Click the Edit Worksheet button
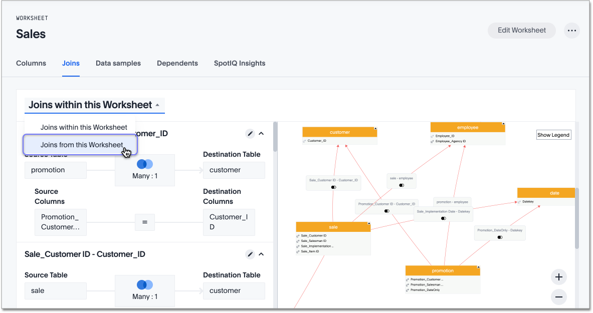The width and height of the screenshot is (593, 313). [x=521, y=31]
